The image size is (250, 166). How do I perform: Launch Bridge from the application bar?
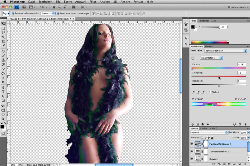pos(24,7)
